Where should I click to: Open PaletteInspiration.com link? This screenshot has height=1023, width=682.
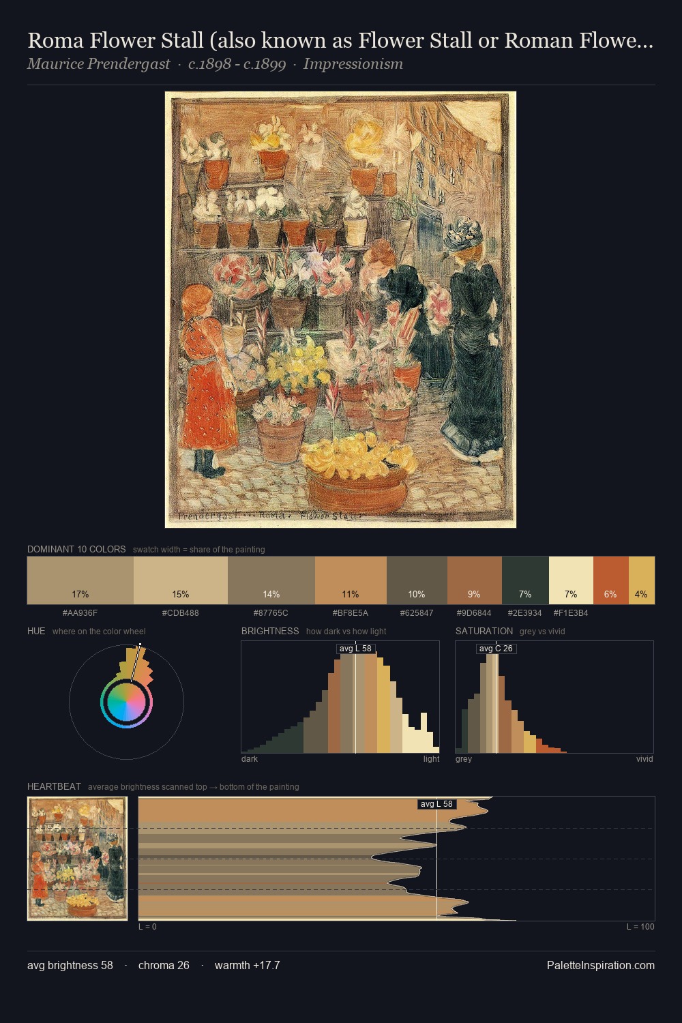(x=601, y=965)
